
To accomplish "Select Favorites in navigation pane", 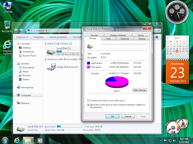I will click(25, 44).
